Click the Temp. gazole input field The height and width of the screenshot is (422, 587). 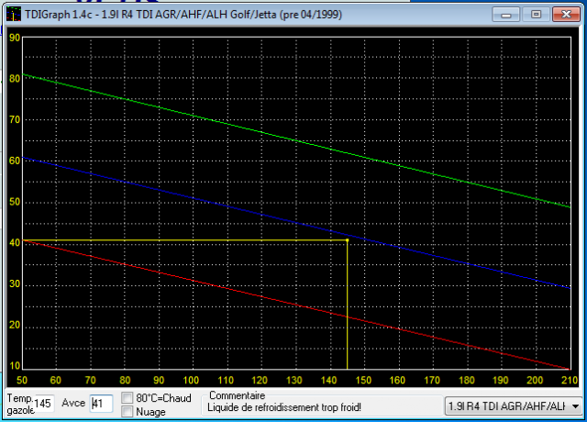tap(44, 404)
